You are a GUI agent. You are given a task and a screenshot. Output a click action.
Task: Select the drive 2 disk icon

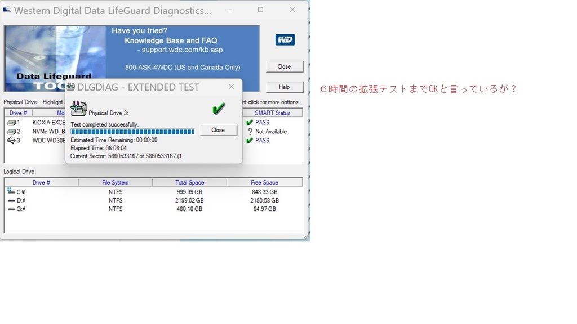(x=11, y=132)
